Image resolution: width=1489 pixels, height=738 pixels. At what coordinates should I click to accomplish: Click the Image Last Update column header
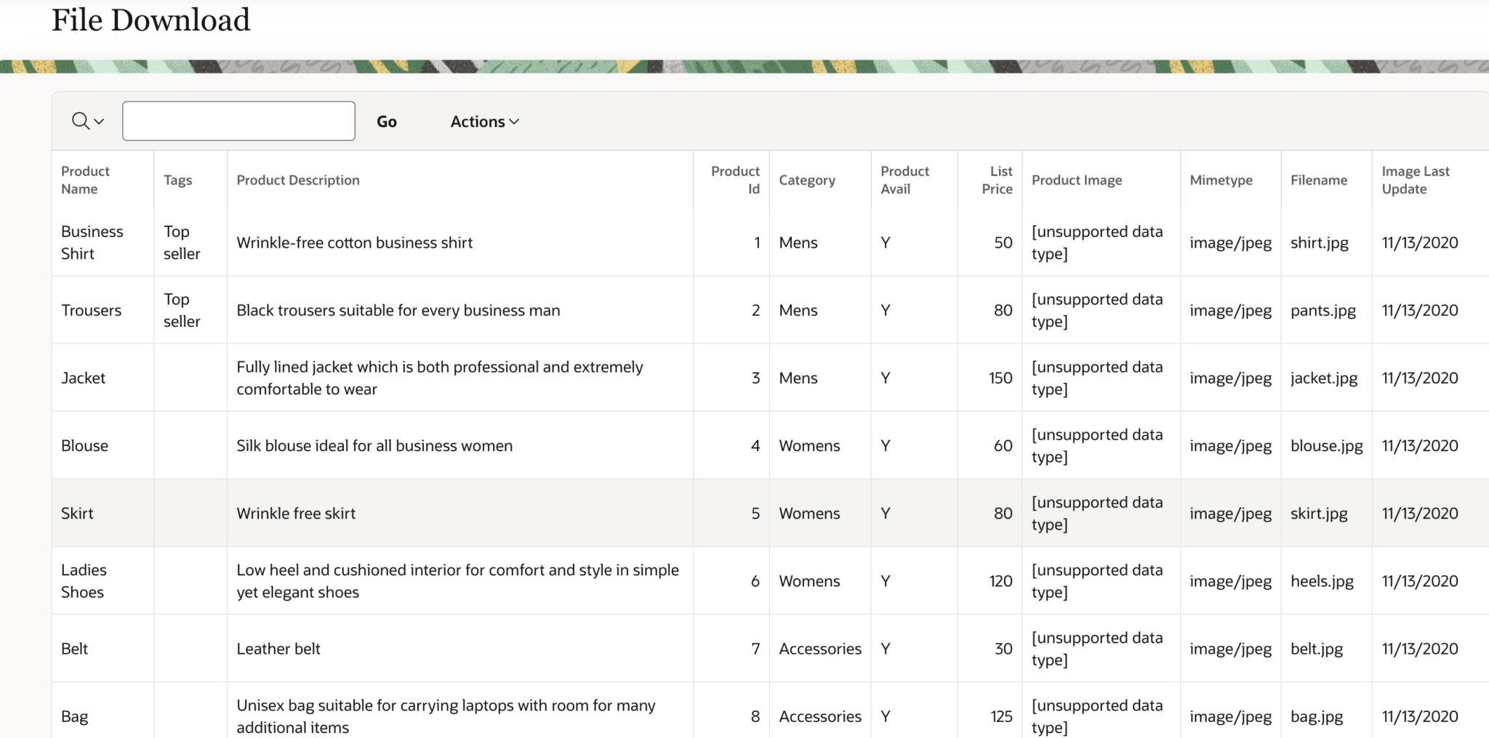click(x=1416, y=179)
